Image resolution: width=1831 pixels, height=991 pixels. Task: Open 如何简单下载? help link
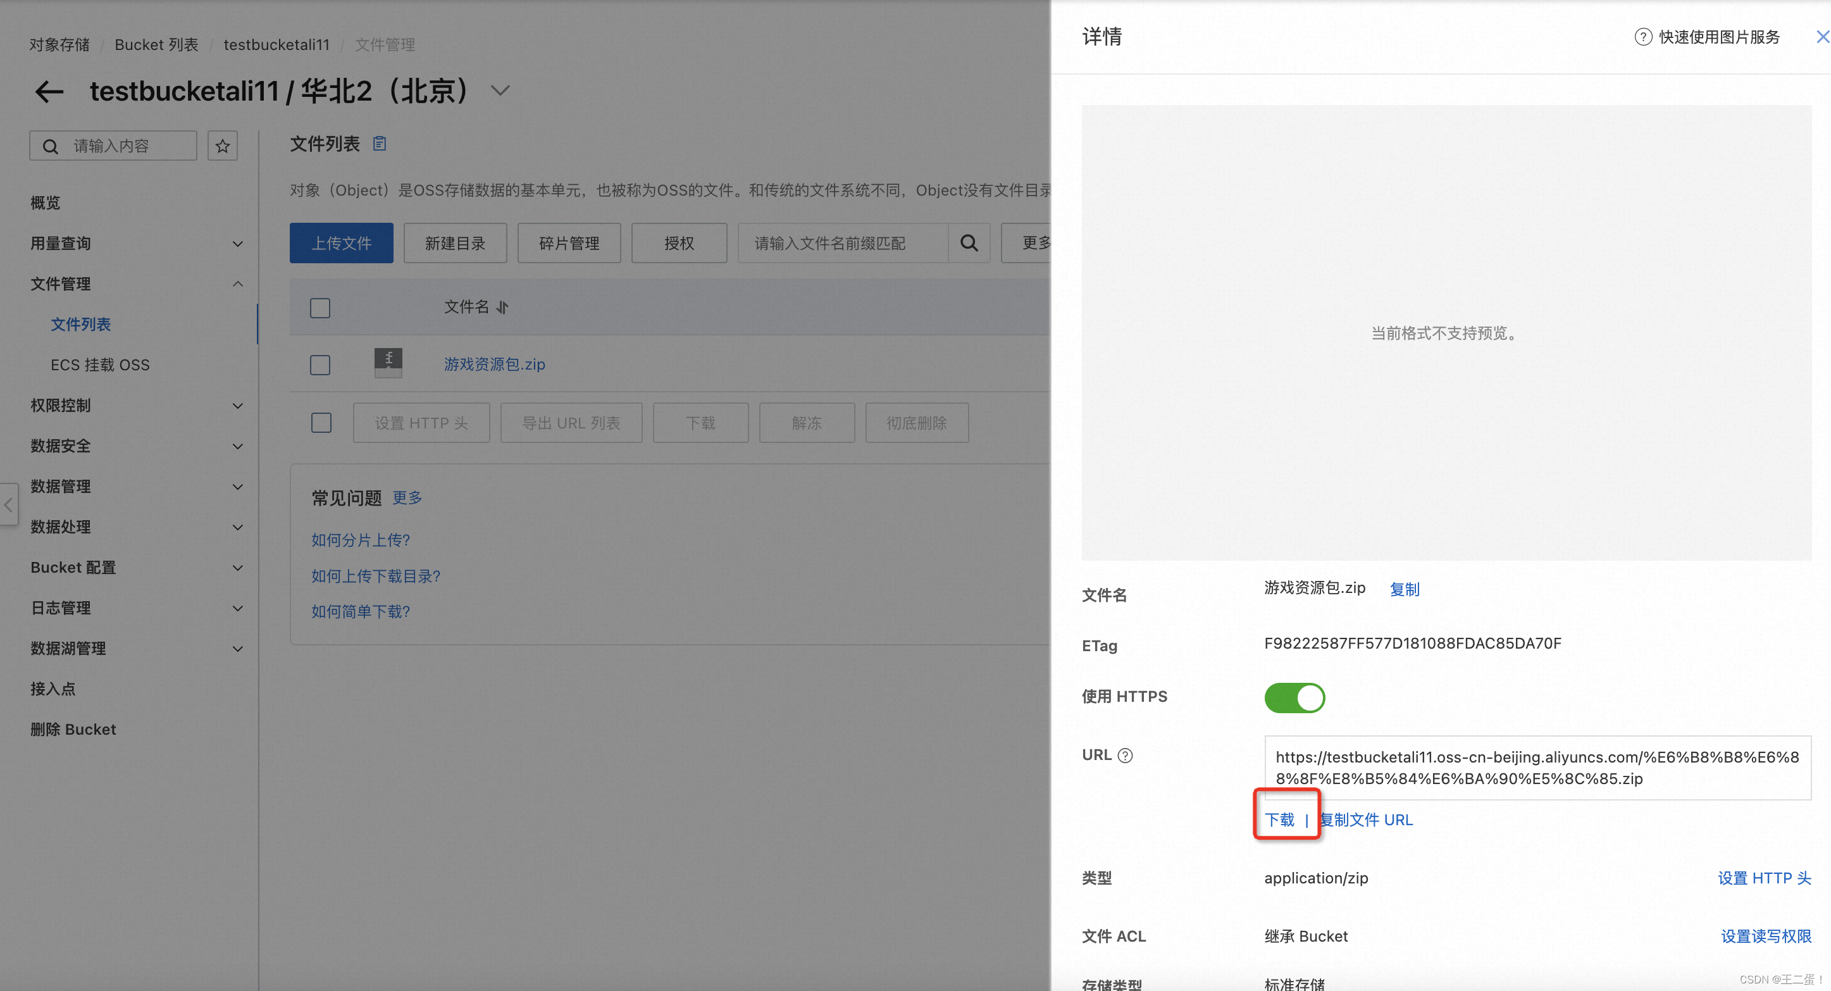[361, 611]
